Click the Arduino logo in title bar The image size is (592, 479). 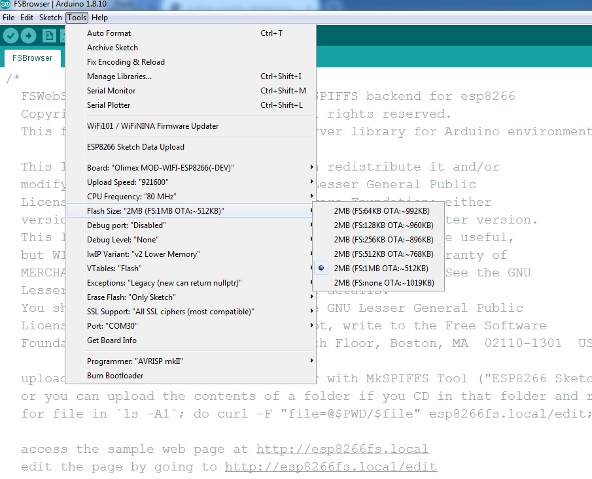pyautogui.click(x=6, y=6)
